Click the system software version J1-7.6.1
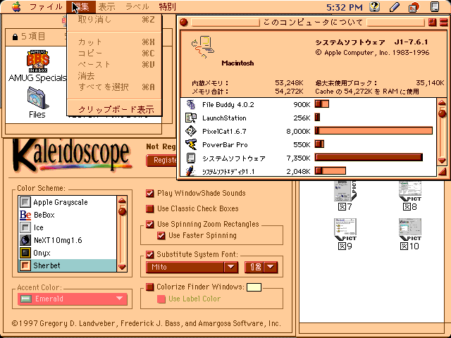The width and height of the screenshot is (451, 338). [412, 42]
